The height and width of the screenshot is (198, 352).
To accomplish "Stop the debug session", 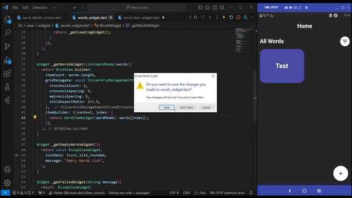I will (238, 17).
